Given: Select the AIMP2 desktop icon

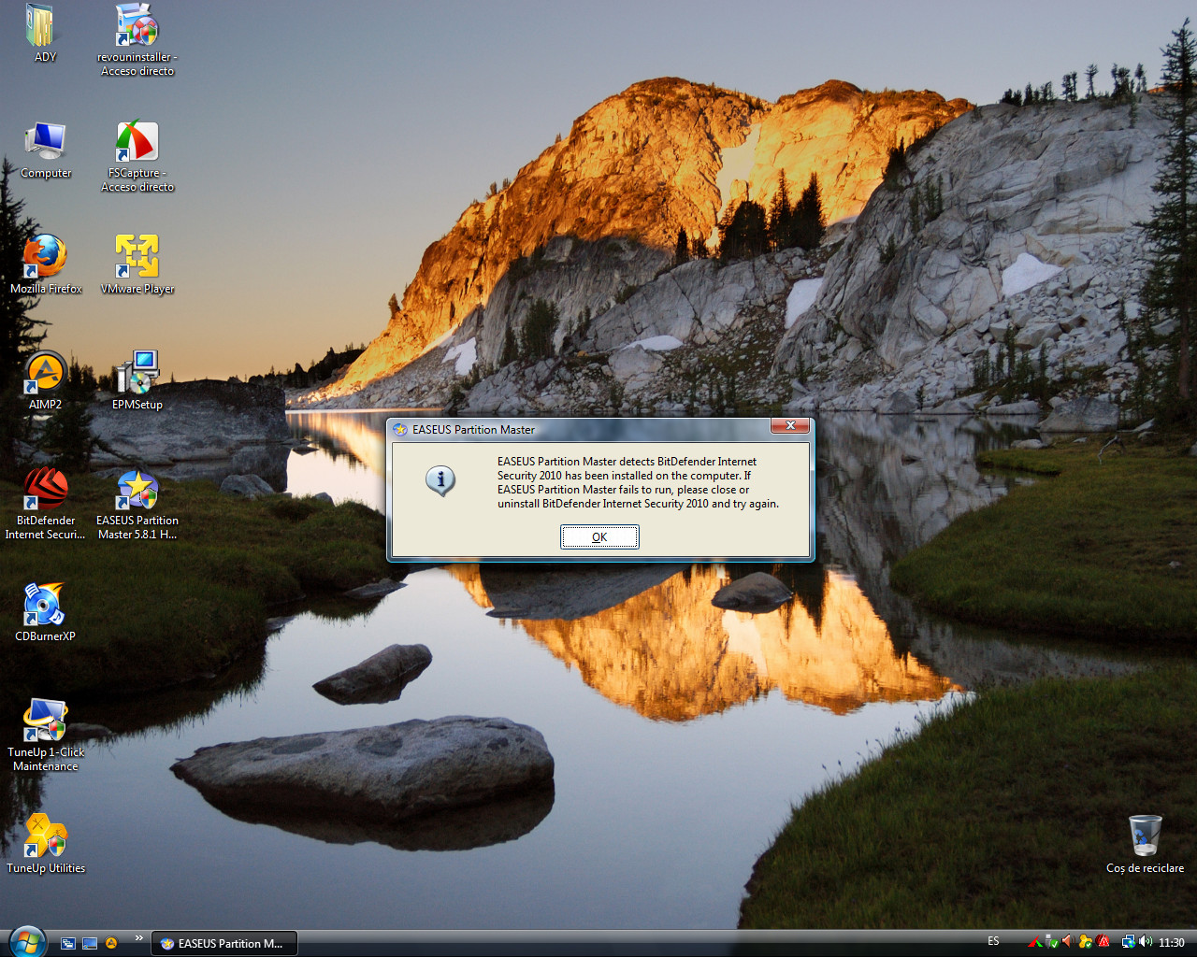Looking at the screenshot, I should pos(45,380).
